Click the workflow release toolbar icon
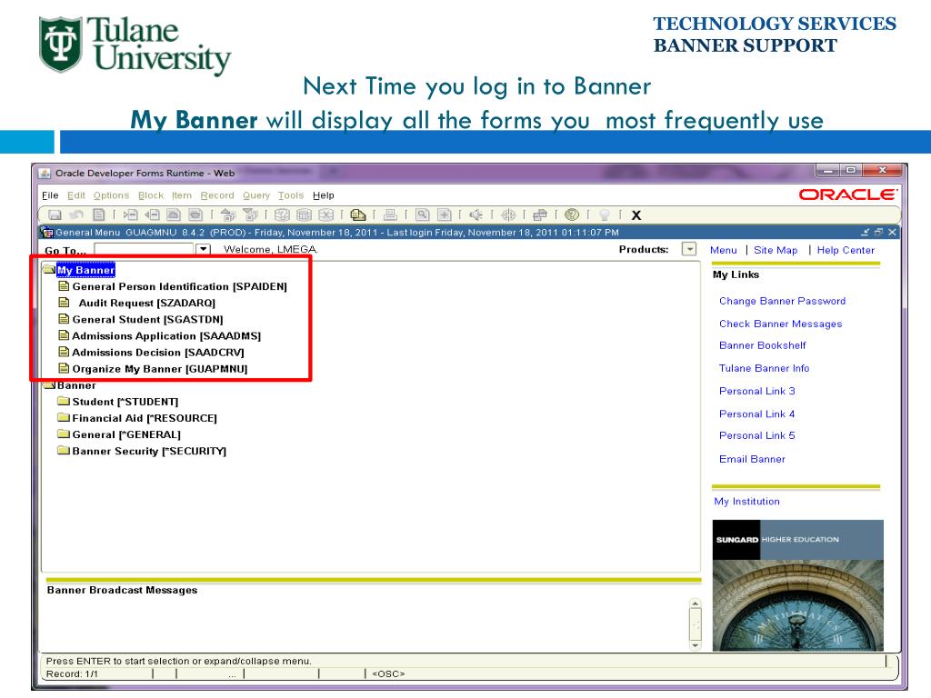931x698 pixels. pos(540,214)
